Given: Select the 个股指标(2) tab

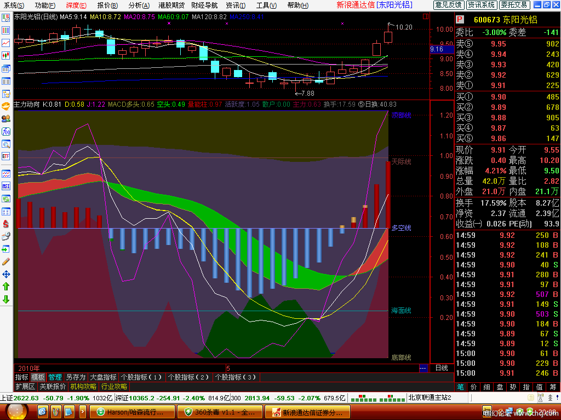Looking at the screenshot, I should click(188, 377).
